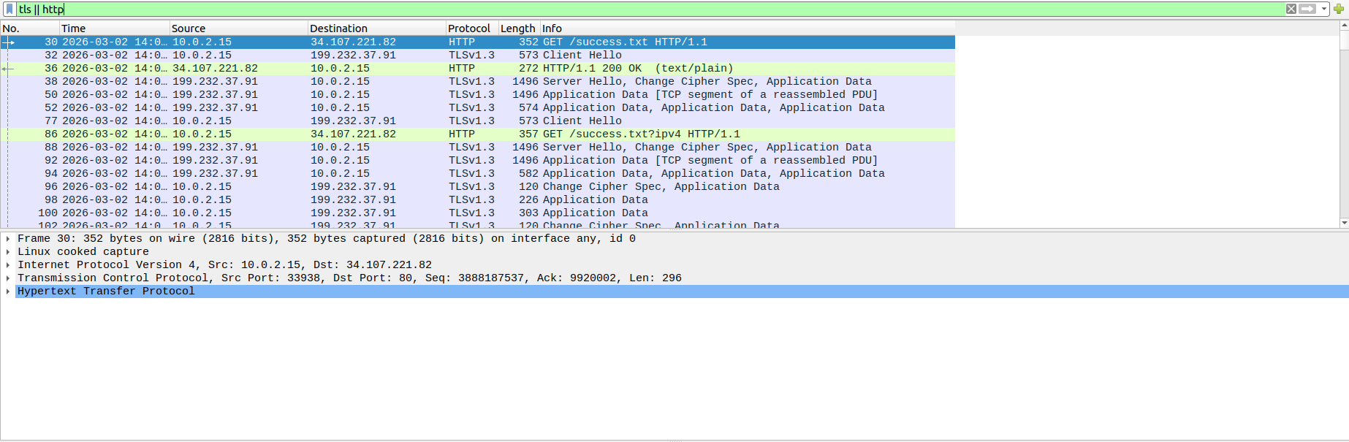Viewport: 1349px width, 442px height.
Task: Add a display filter button with the plus icon
Action: 1339,9
